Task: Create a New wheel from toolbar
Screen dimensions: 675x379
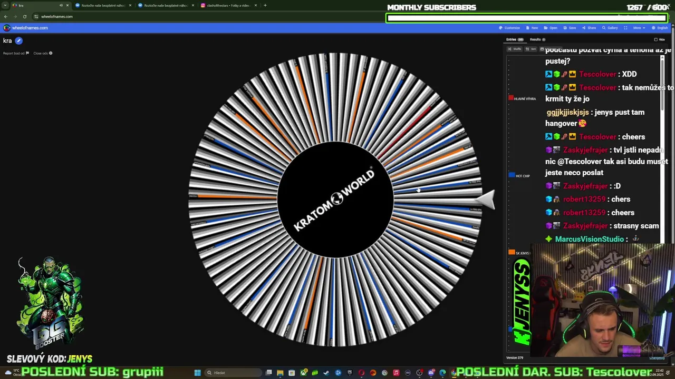Action: tap(532, 28)
